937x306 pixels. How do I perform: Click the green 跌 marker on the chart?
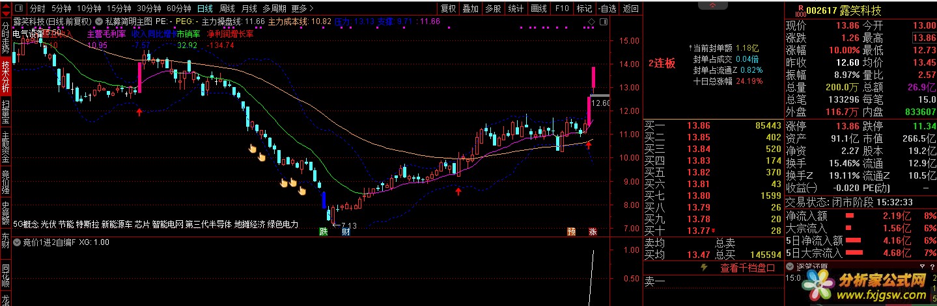pos(324,232)
